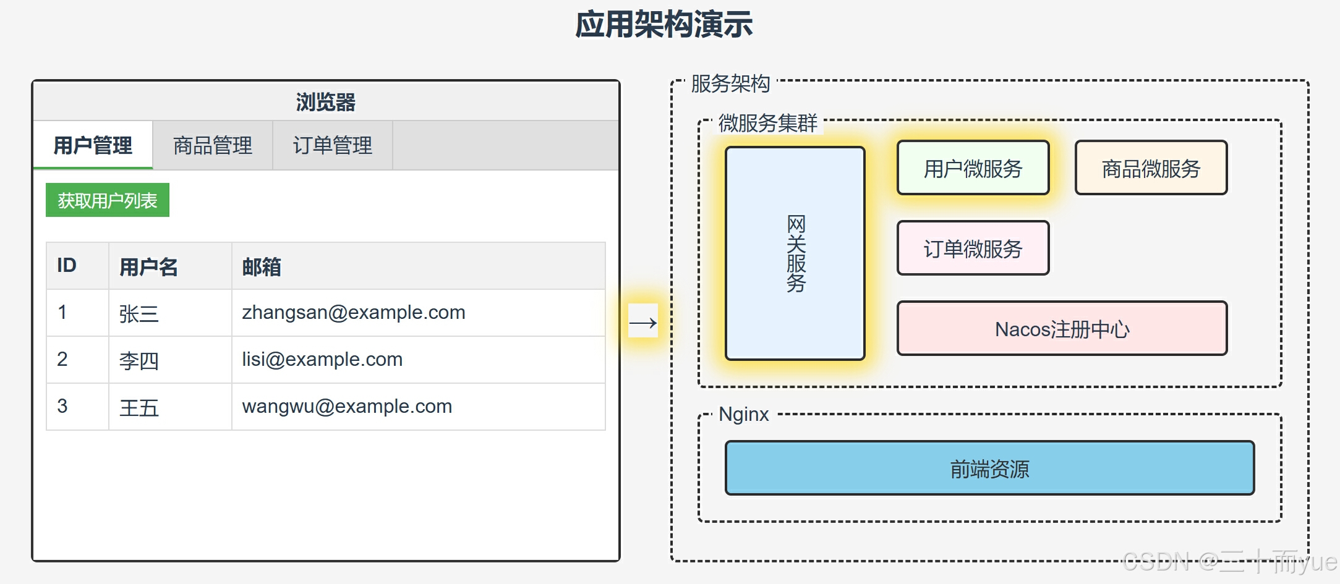
Task: Switch to the 订单管理 tab
Action: [x=332, y=145]
